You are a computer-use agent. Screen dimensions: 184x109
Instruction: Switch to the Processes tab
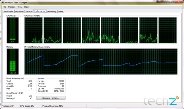[19, 12]
